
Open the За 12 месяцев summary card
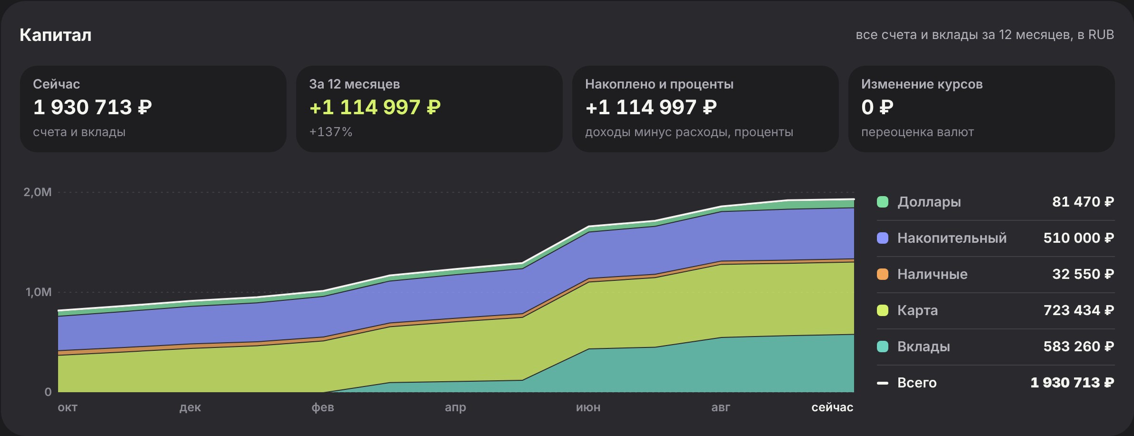click(x=429, y=109)
